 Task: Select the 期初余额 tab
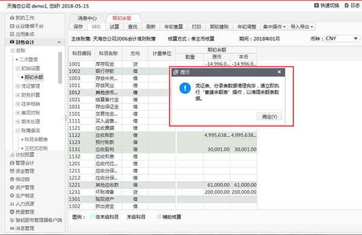[122, 18]
